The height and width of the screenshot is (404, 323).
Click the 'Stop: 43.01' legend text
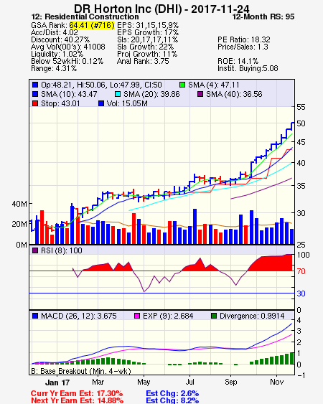[60, 103]
